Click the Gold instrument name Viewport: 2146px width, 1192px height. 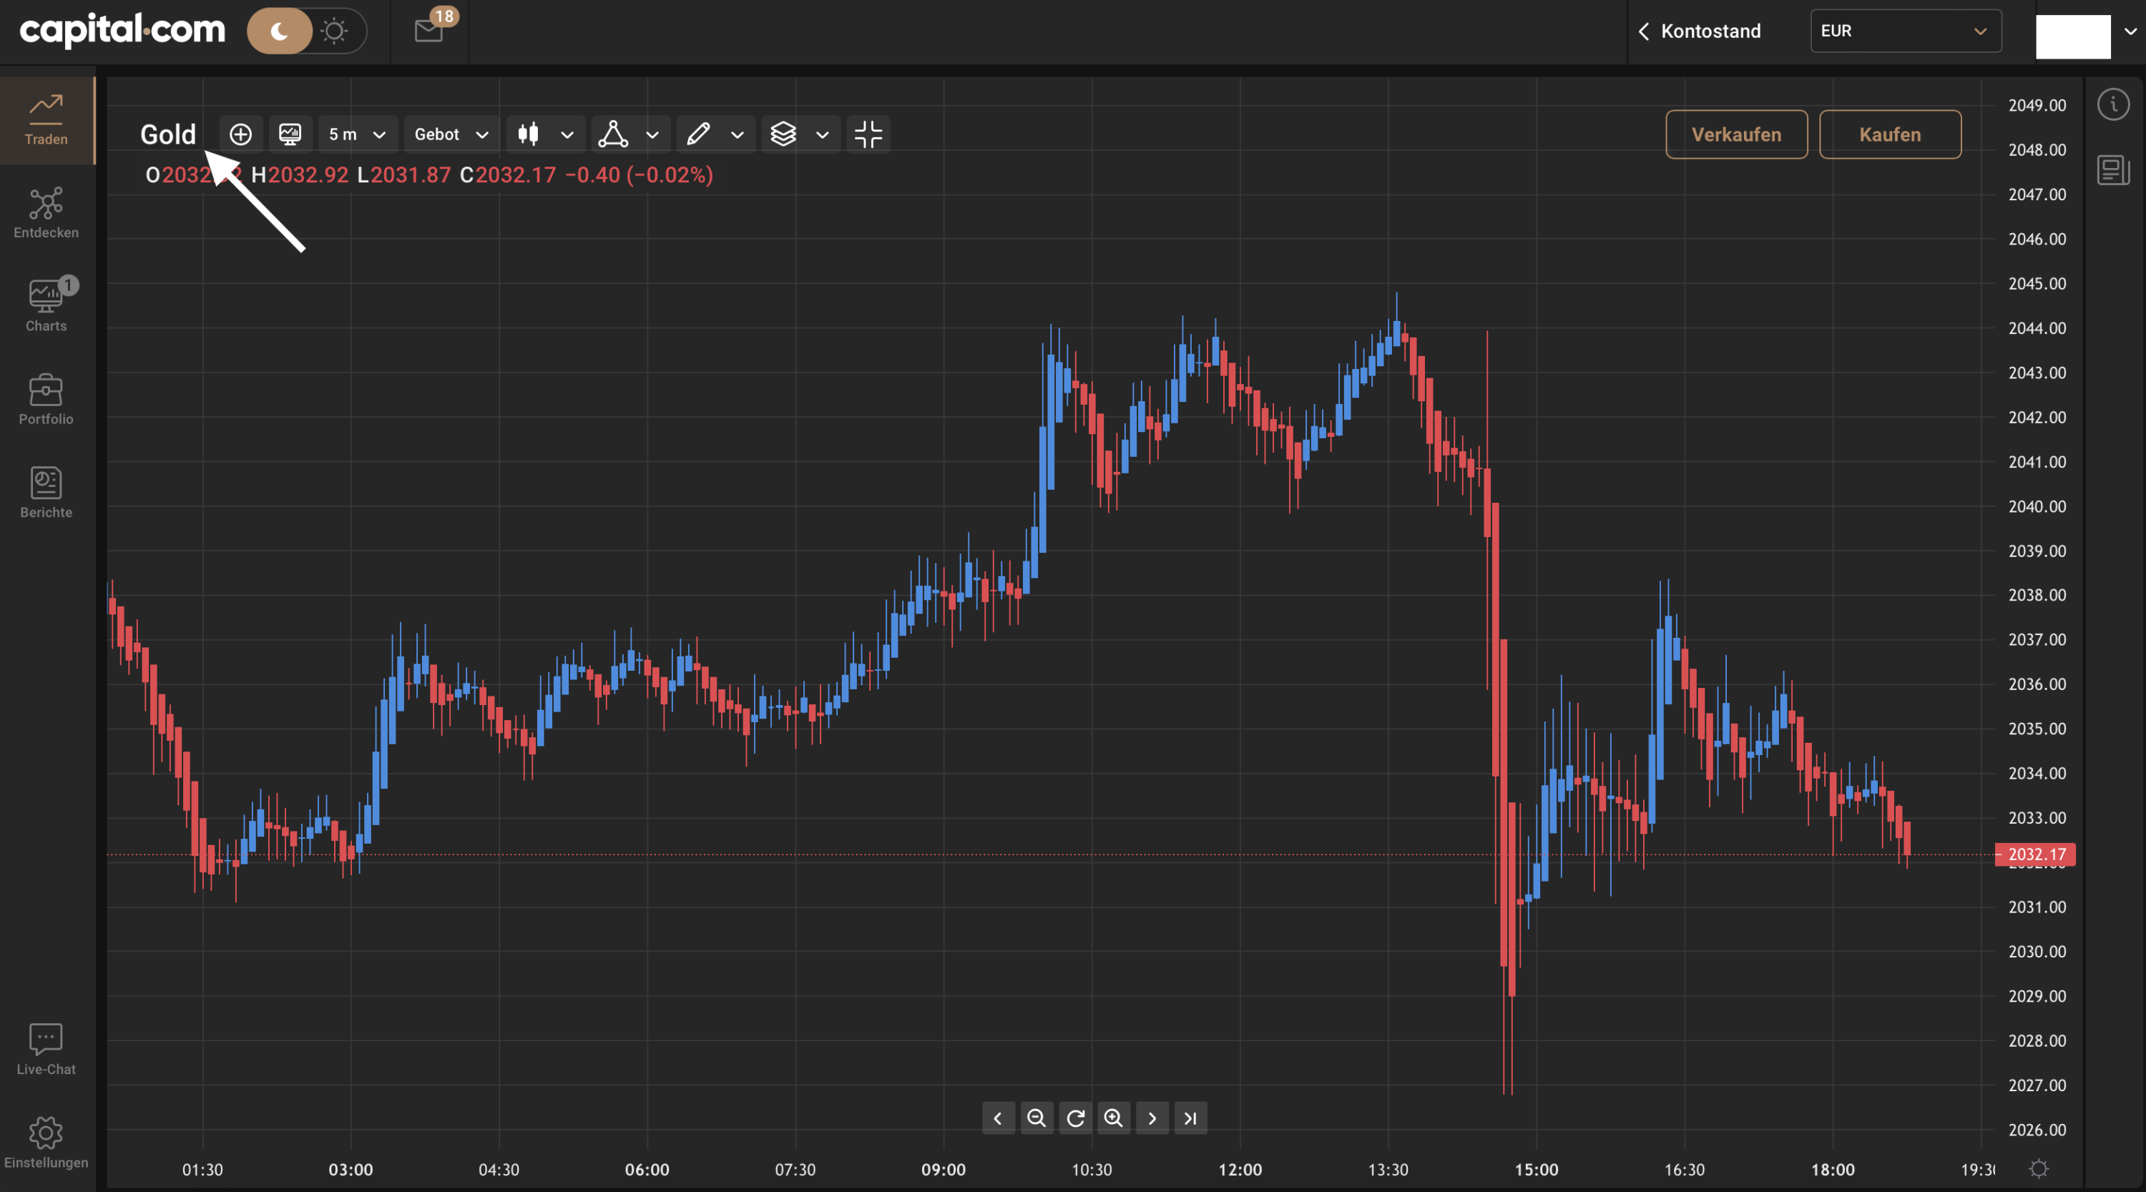point(168,134)
